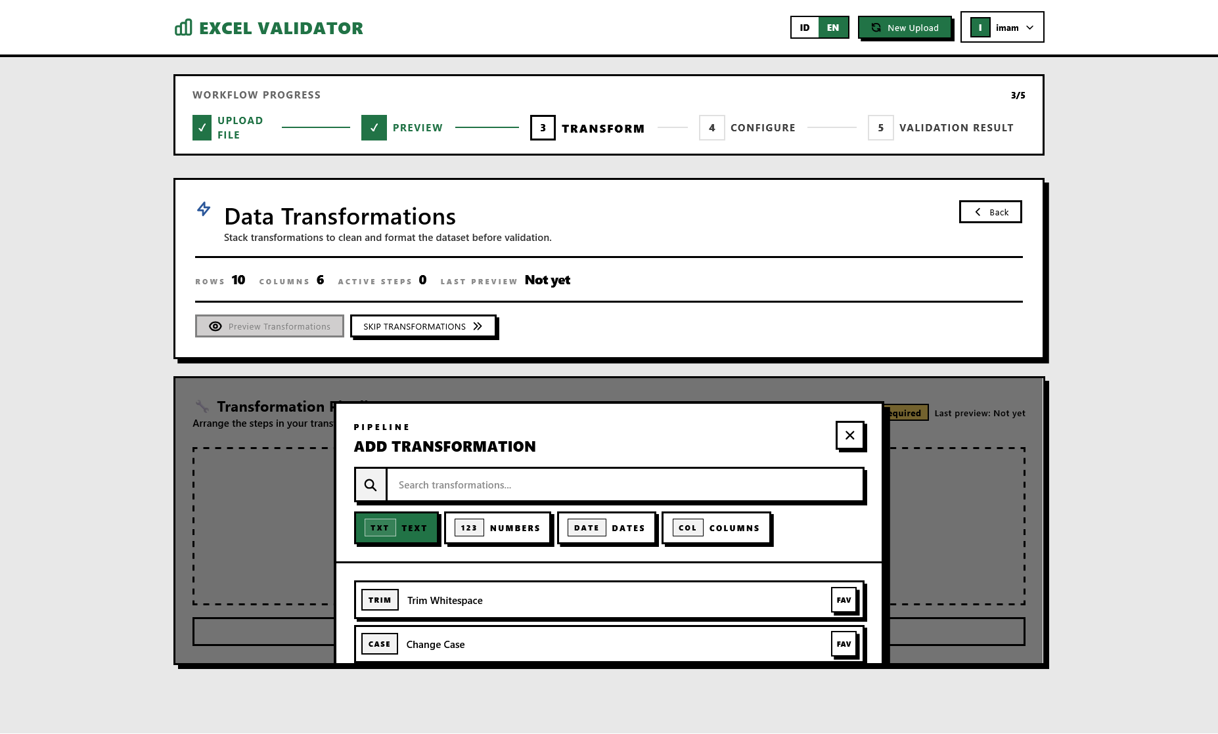Screen dimensions: 1218x734
Task: Select the Text category tab
Action: pyautogui.click(x=396, y=528)
